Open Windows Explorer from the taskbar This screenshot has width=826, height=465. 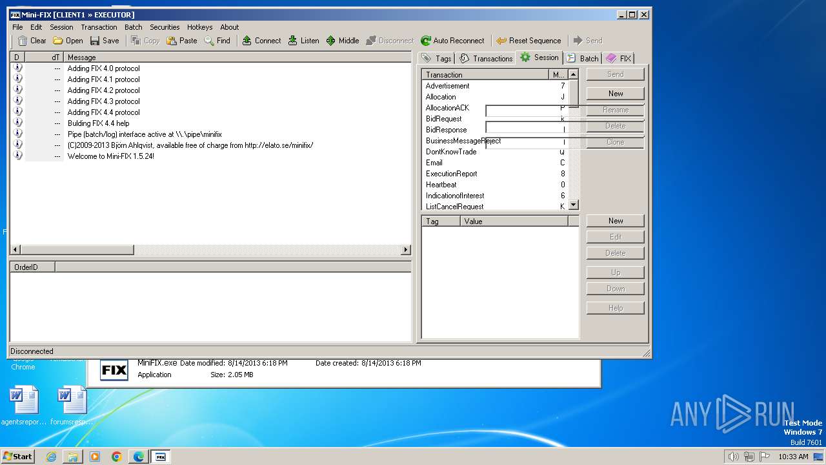click(73, 457)
